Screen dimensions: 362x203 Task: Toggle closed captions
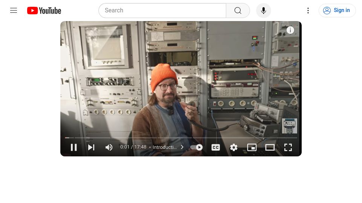pos(216,147)
